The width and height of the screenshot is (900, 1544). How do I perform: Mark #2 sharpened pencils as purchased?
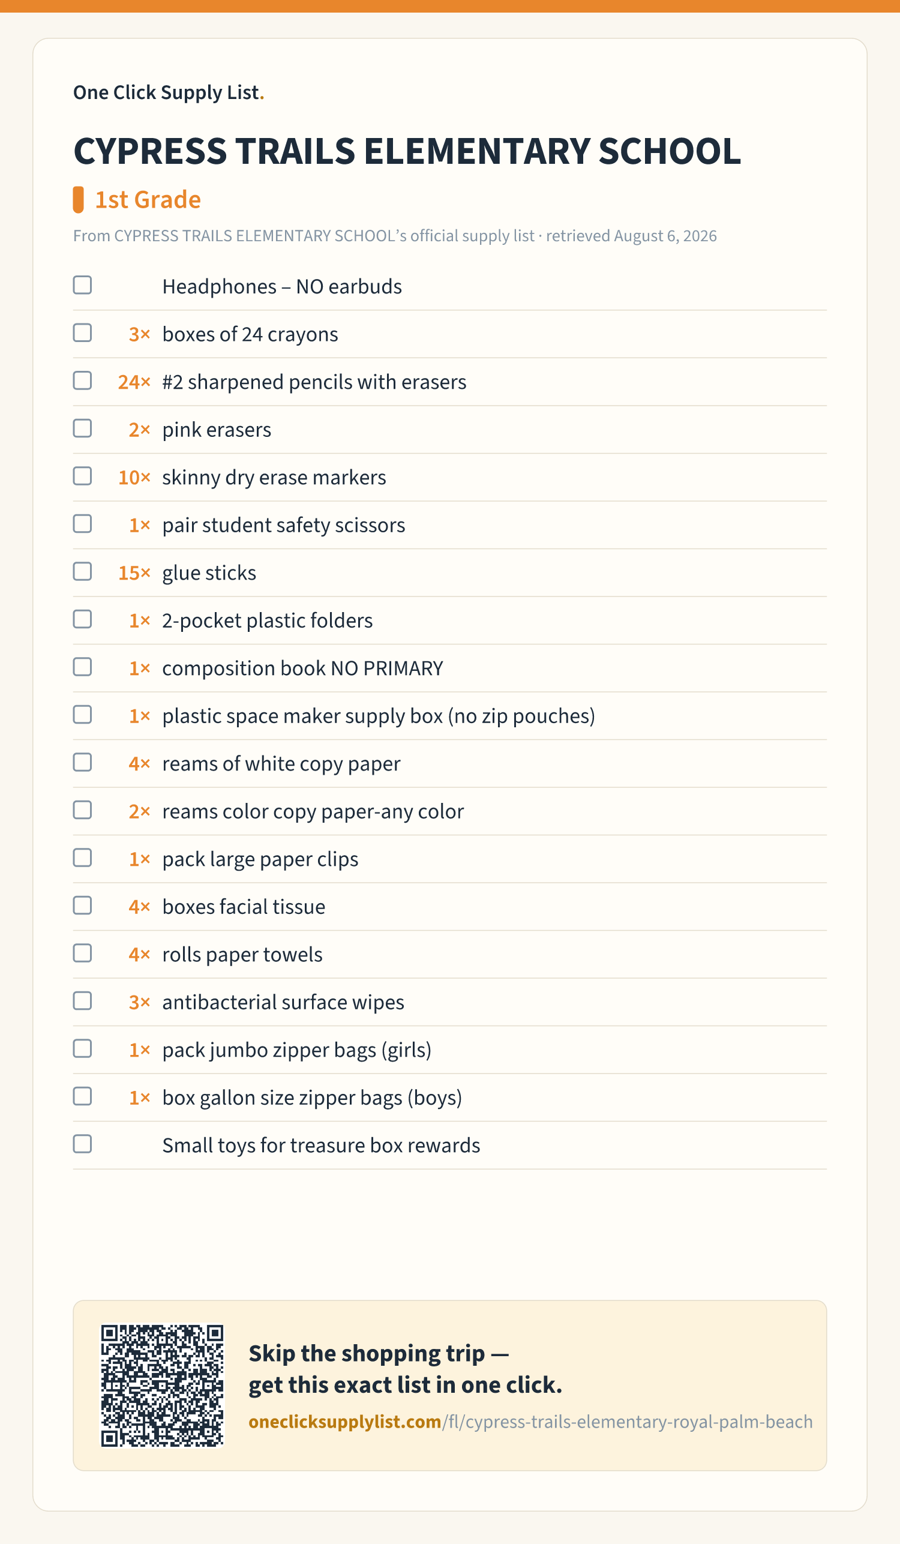pyautogui.click(x=82, y=380)
